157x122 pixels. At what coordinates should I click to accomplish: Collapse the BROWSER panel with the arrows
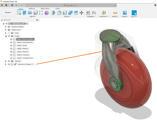pos(2,20)
